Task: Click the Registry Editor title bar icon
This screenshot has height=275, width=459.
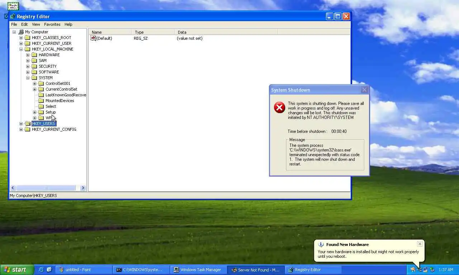Action: coord(13,16)
